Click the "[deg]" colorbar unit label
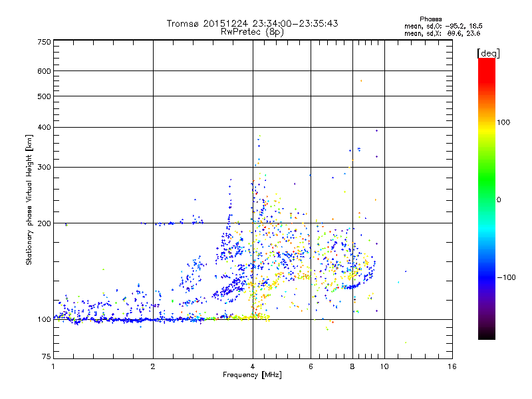The width and height of the screenshot is (532, 399). [488, 53]
